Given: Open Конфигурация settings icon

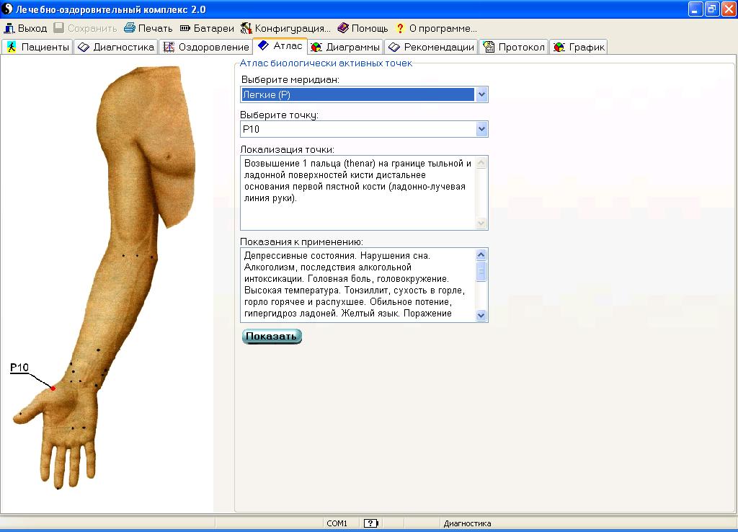Looking at the screenshot, I should (x=246, y=29).
